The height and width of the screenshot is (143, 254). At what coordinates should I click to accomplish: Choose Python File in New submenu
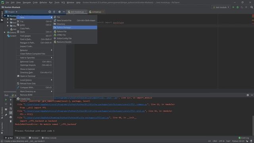point(75,31)
